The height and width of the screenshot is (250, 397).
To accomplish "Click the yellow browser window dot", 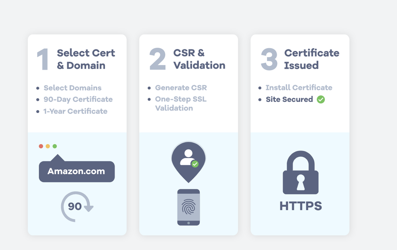I will pos(48,146).
